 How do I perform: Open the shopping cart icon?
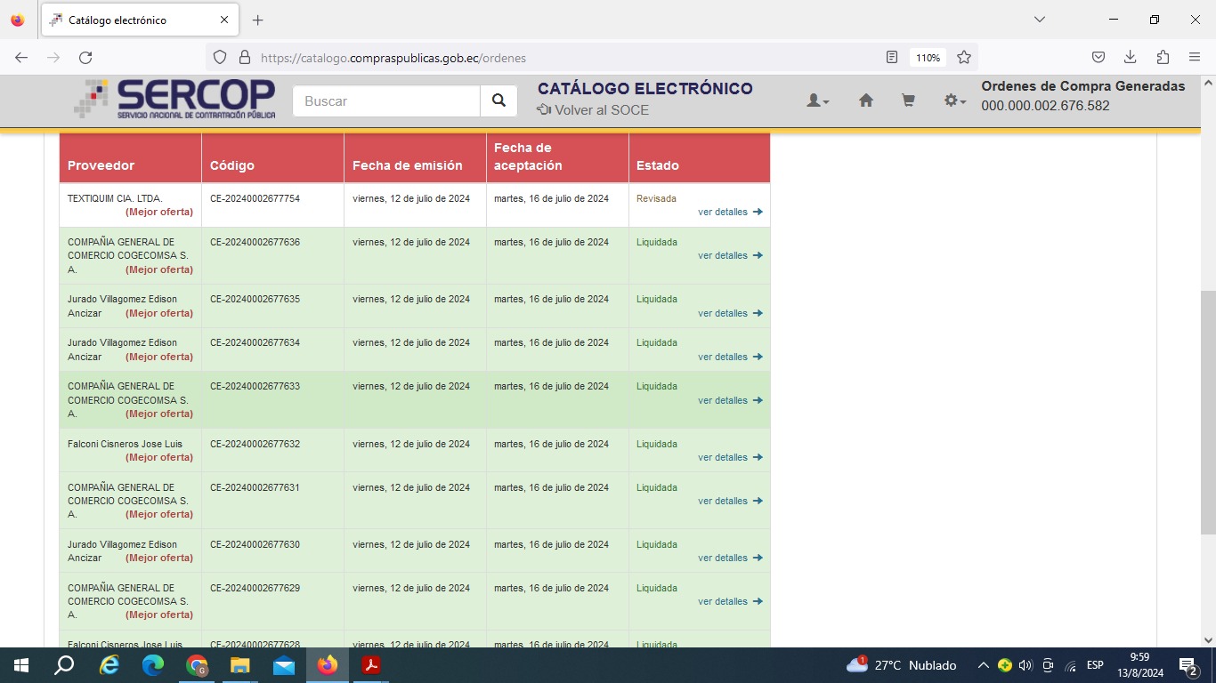pos(908,101)
